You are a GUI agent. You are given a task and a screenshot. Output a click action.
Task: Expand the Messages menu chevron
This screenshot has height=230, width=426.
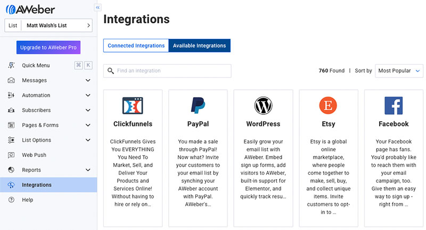click(x=88, y=80)
